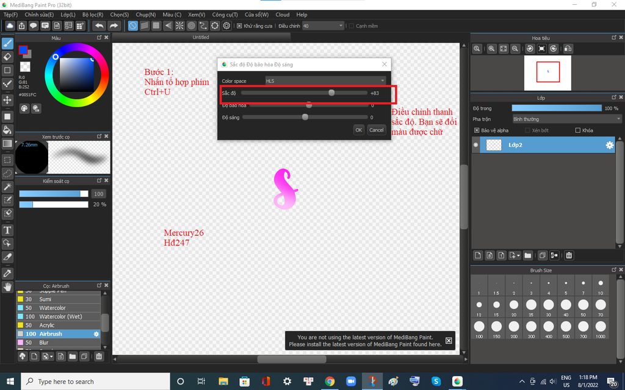The height and width of the screenshot is (390, 625).
Task: Select the Move tool
Action: pos(7,99)
